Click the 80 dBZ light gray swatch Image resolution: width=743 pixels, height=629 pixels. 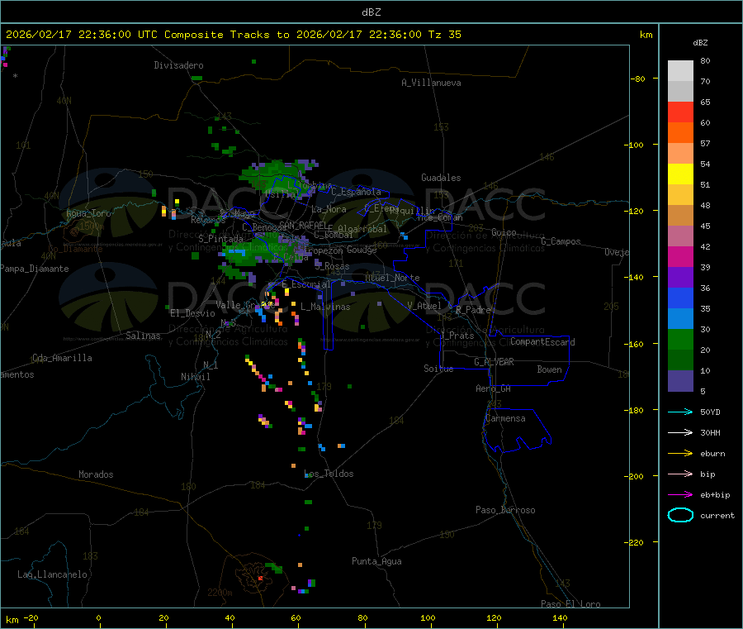click(680, 71)
